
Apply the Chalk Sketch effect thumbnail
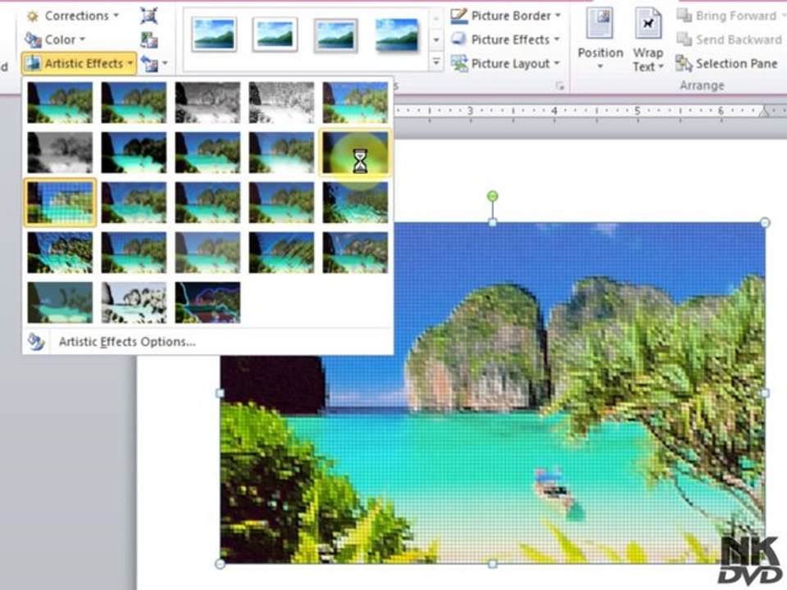click(60, 152)
